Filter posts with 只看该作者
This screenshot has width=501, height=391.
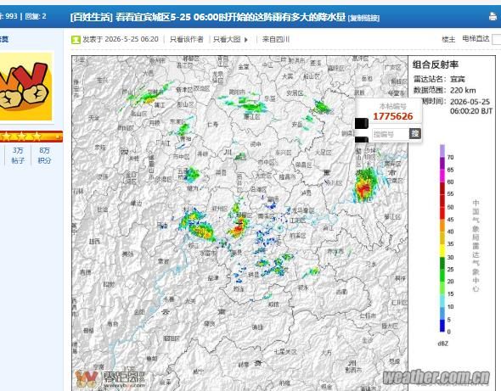point(186,39)
